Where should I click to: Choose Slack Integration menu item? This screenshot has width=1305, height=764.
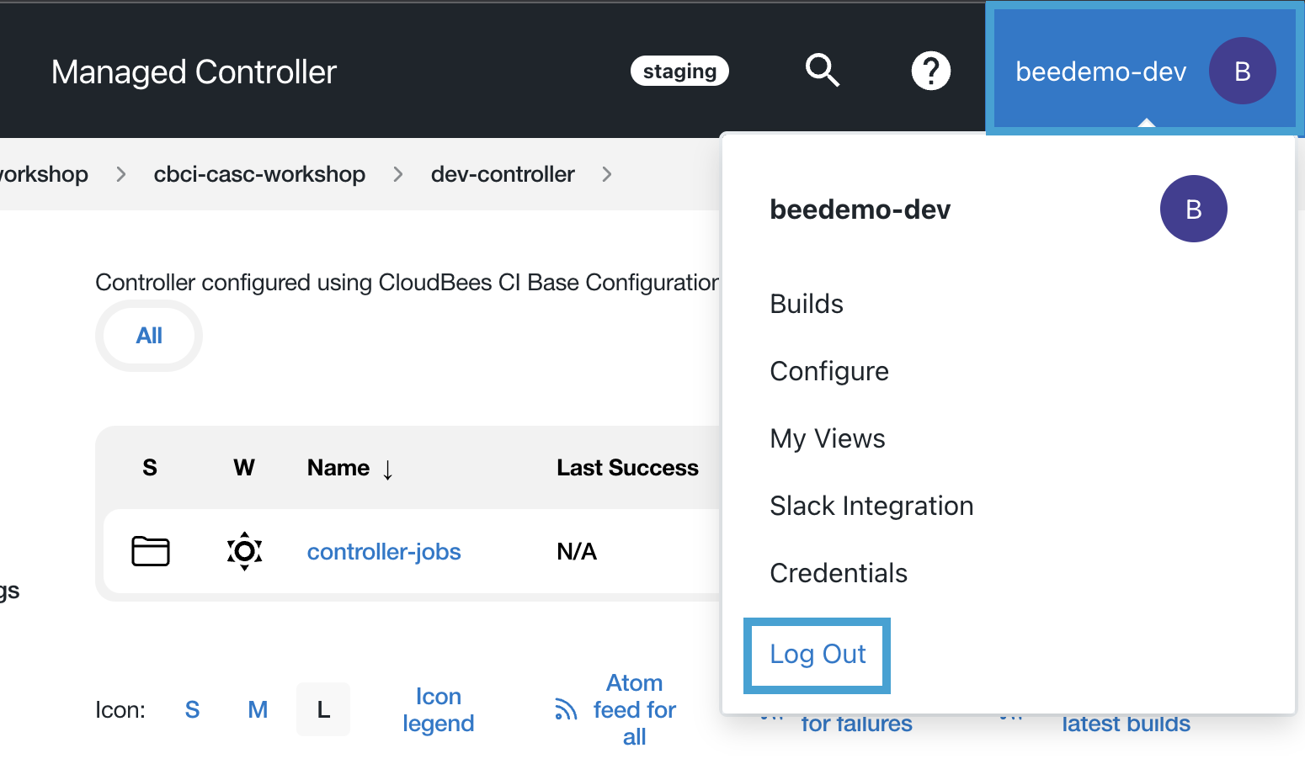[871, 506]
